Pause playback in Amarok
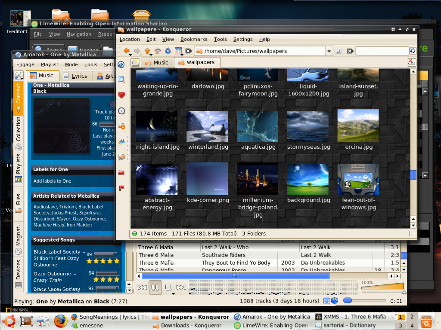Viewport: 441px width, 330px height. 155,287
